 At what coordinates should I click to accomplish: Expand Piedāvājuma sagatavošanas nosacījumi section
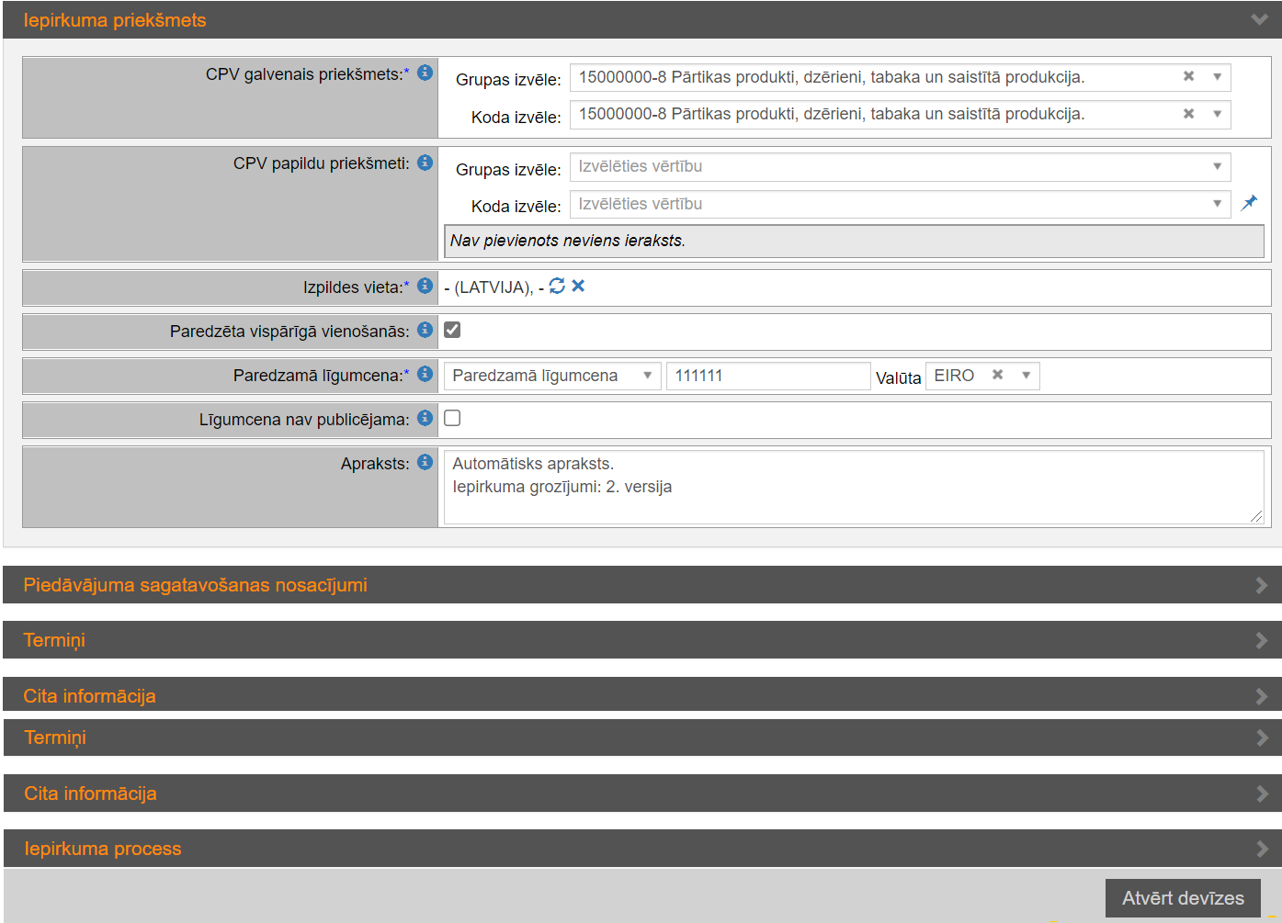pyautogui.click(x=641, y=585)
